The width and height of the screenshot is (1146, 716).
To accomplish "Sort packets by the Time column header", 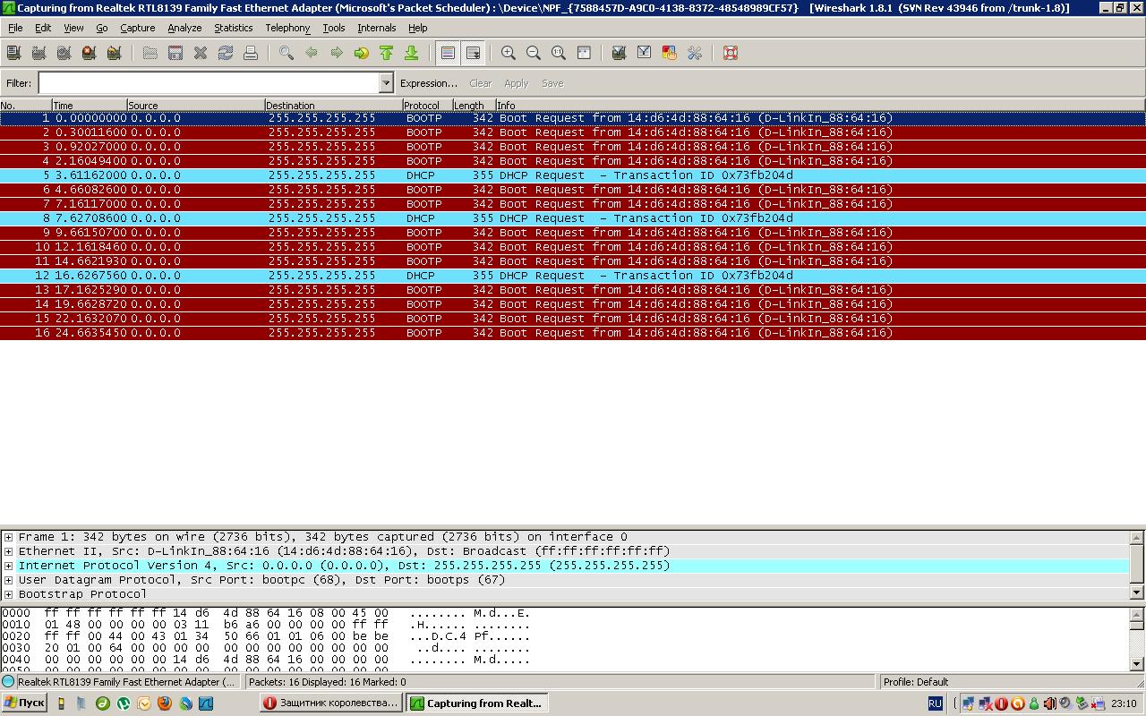I will 90,106.
